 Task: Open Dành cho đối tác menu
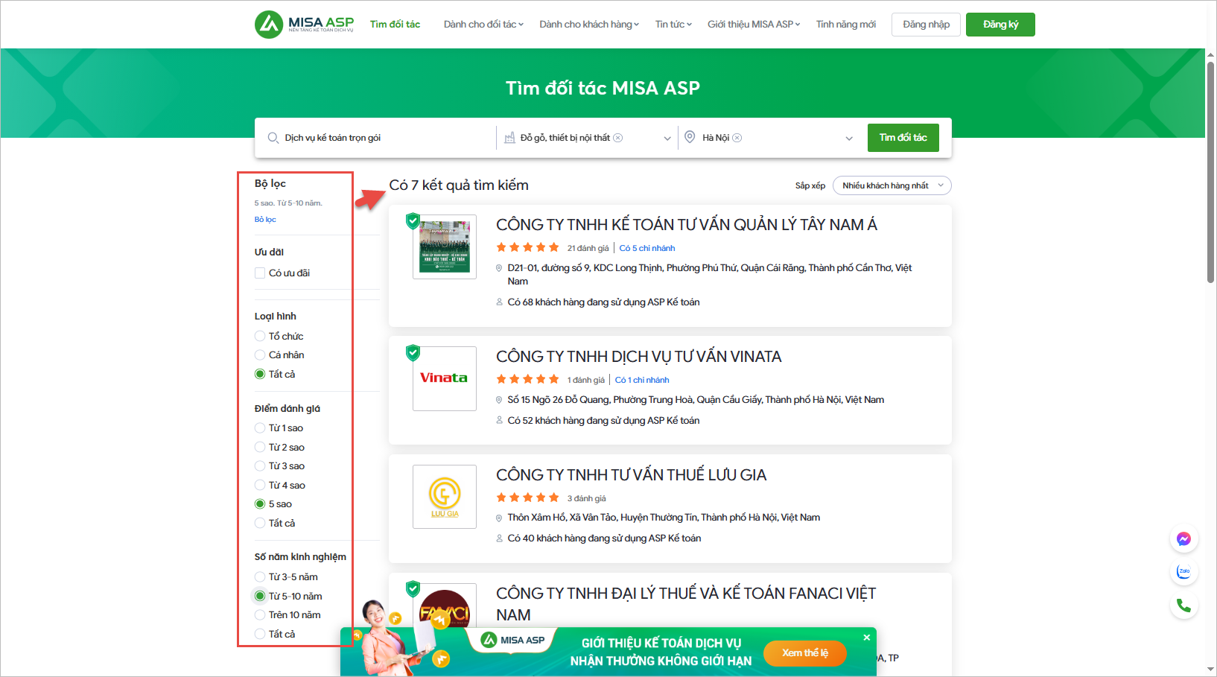pyautogui.click(x=483, y=25)
